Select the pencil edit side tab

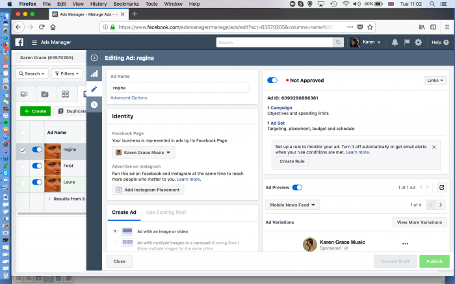pos(94,89)
